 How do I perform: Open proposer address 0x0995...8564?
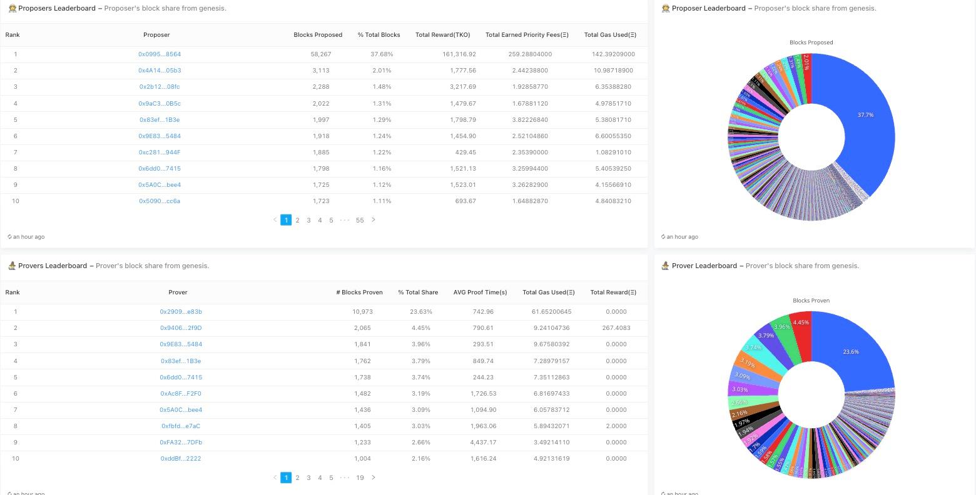(160, 54)
